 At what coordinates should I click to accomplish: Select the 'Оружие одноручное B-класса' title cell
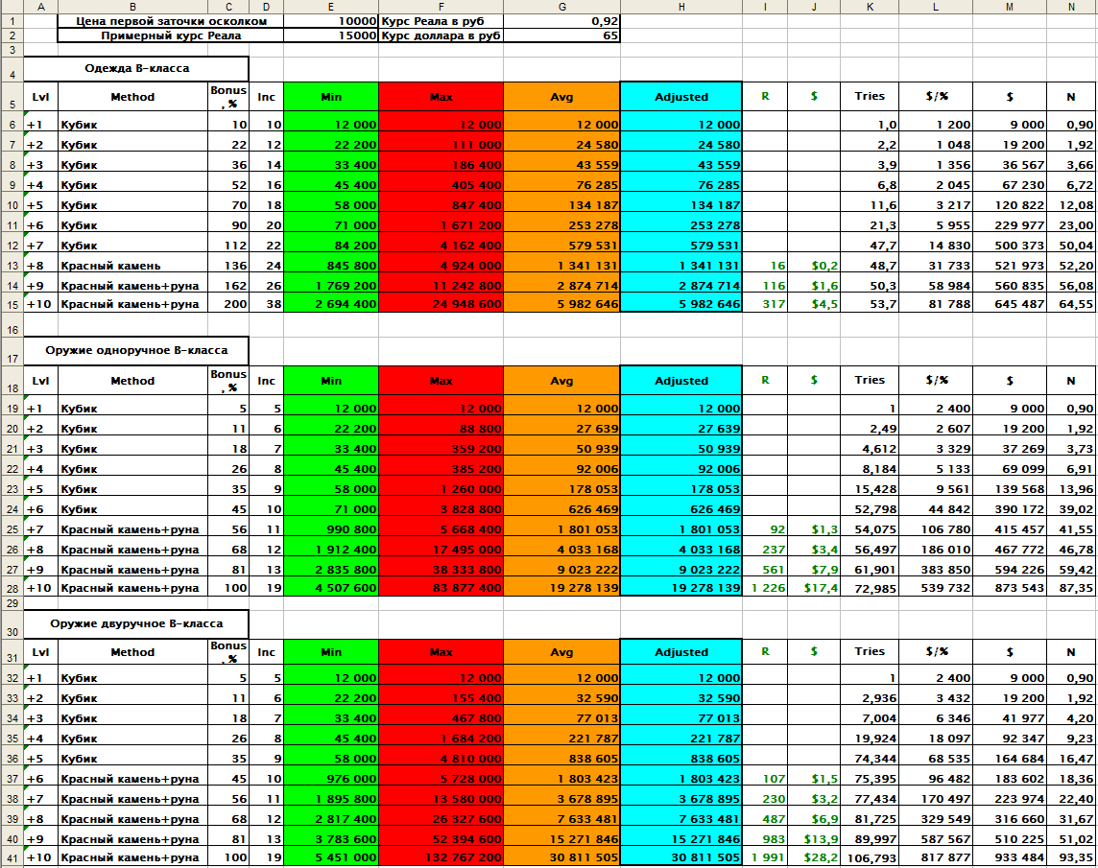click(x=135, y=351)
